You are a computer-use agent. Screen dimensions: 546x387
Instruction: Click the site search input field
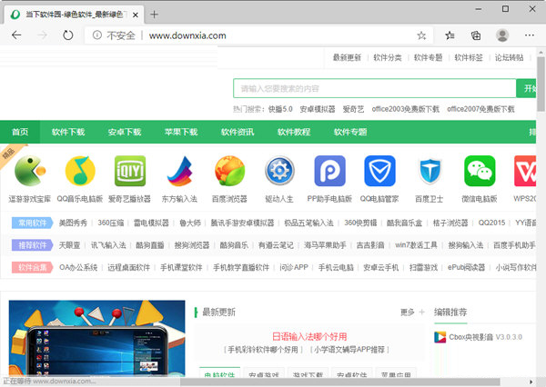tap(374, 88)
